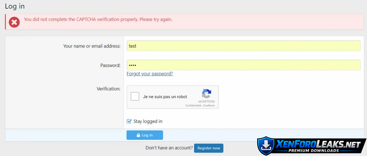Click the "Je ne suis pas un robot" text

pos(165,97)
